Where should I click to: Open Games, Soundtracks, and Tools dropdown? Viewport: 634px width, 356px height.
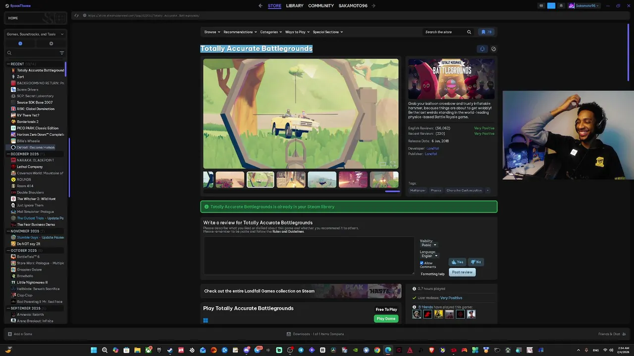[x=35, y=34]
